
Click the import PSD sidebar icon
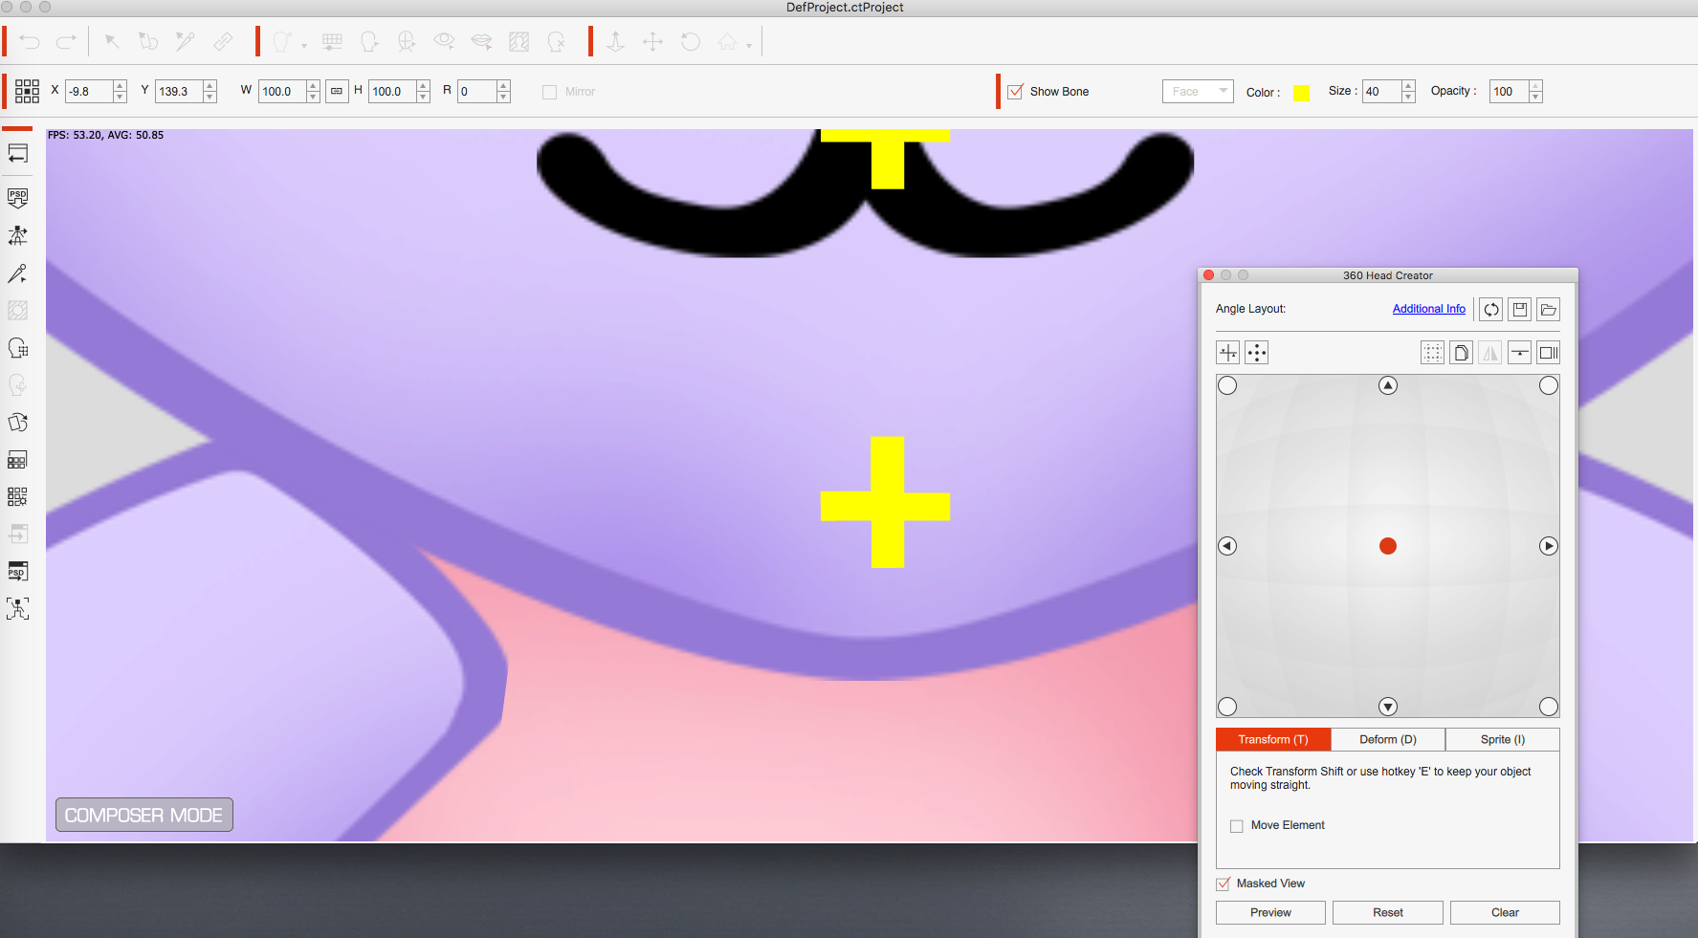click(17, 198)
